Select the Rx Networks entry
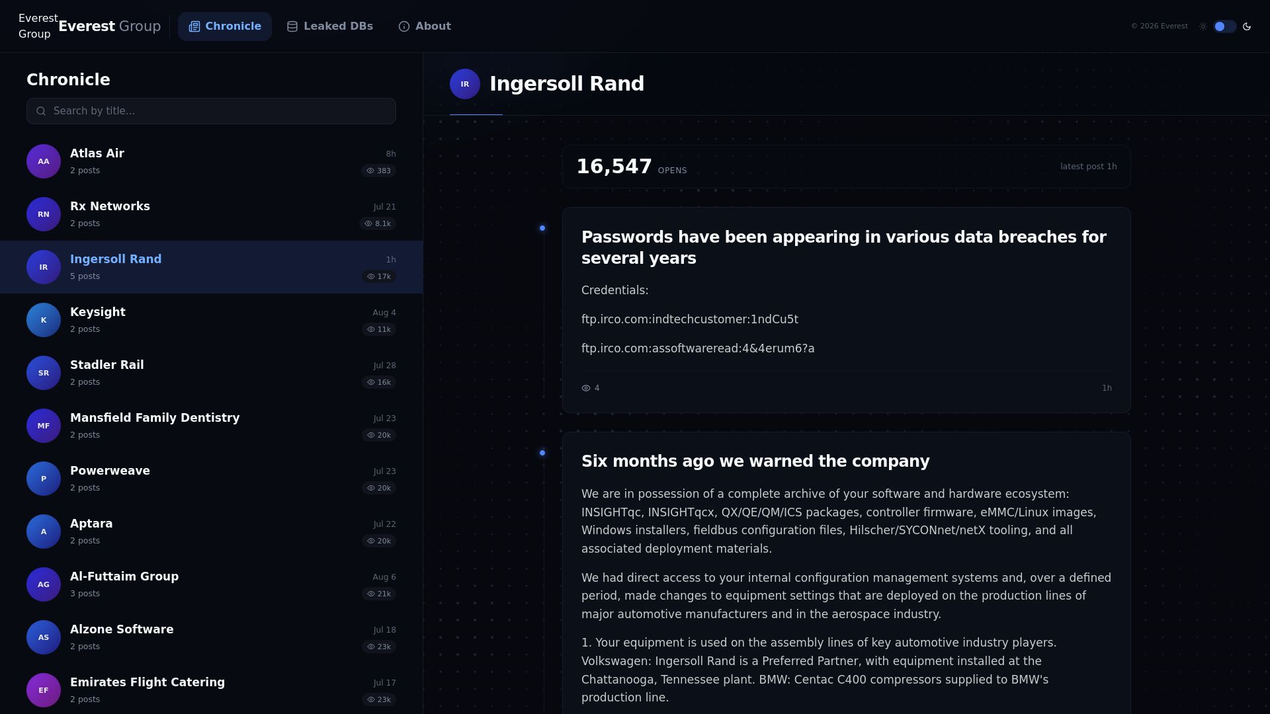Image resolution: width=1270 pixels, height=714 pixels. pos(212,214)
